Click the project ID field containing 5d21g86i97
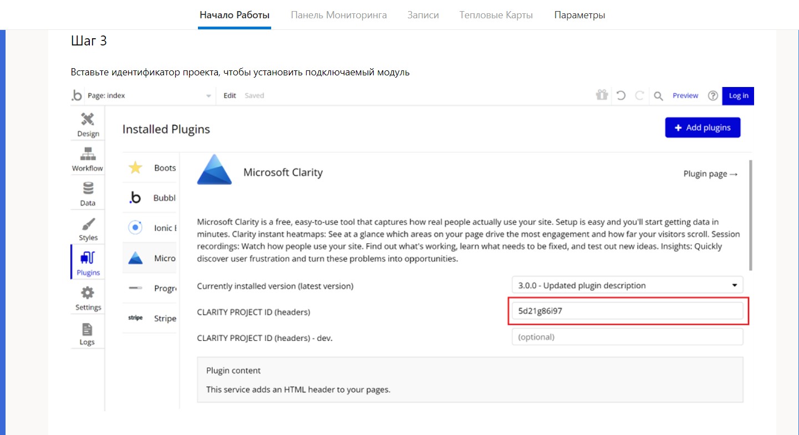This screenshot has width=799, height=435. (x=627, y=311)
